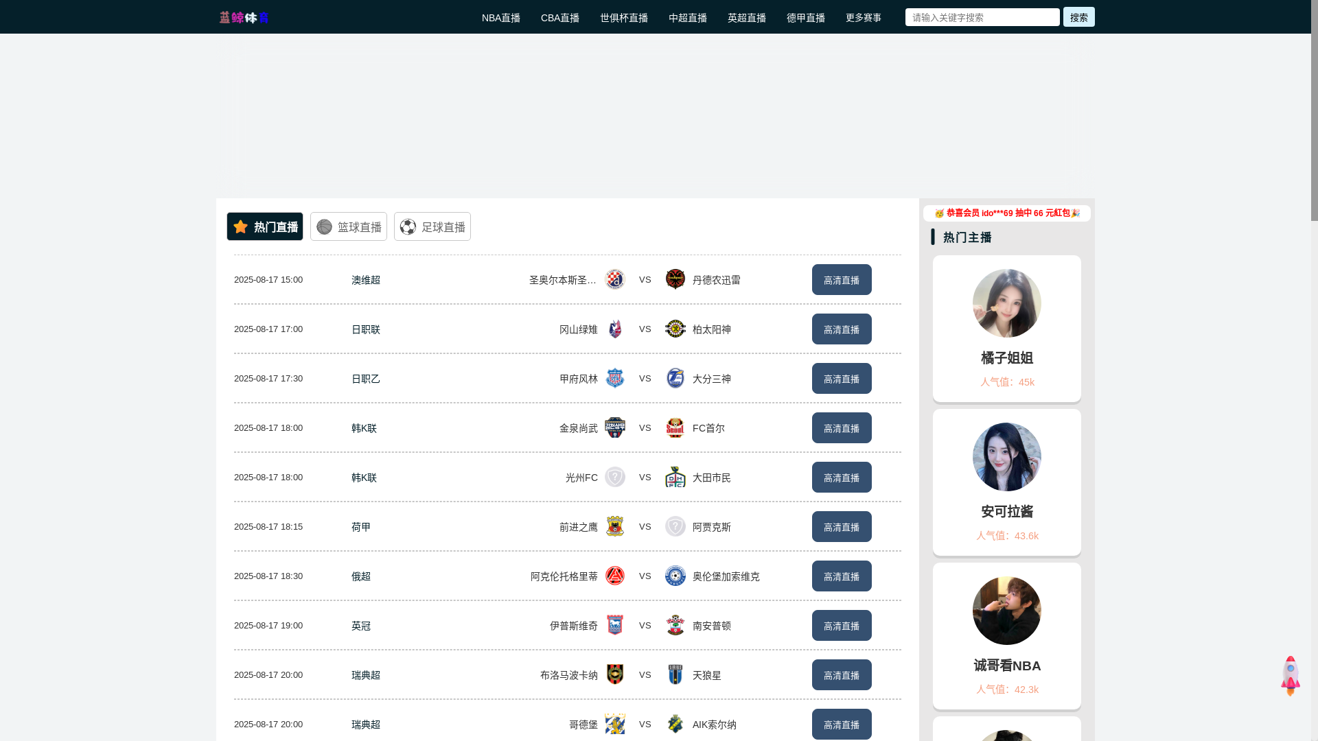Open 安可拉酱 streamer avatar
This screenshot has height=741, width=1318.
pos(1007,457)
